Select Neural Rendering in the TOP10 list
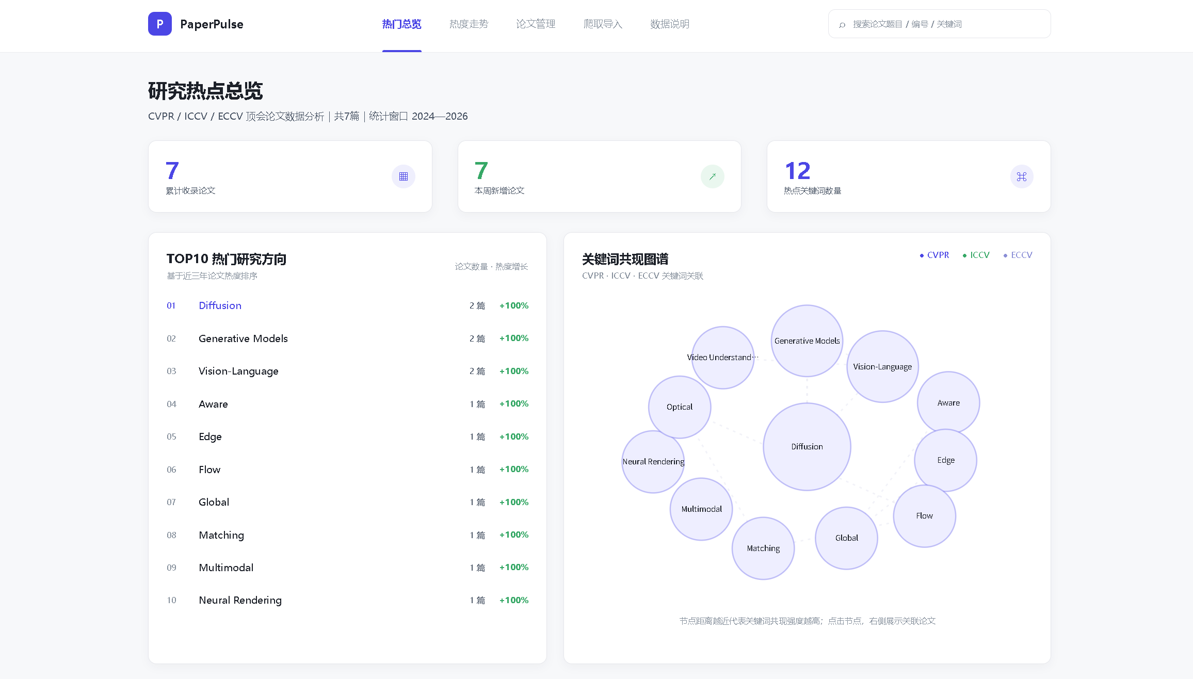 pos(347,600)
